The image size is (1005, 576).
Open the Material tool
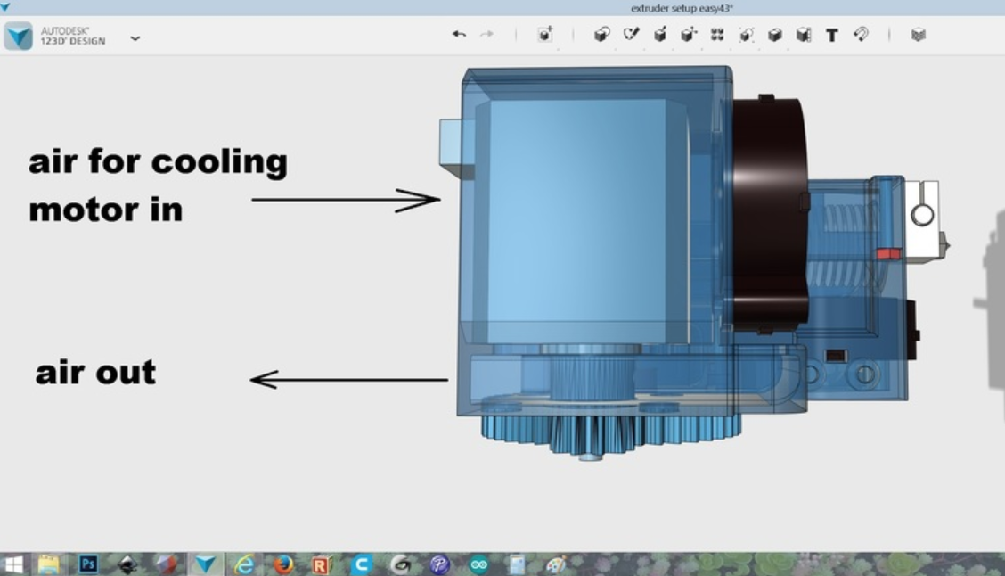coord(919,35)
